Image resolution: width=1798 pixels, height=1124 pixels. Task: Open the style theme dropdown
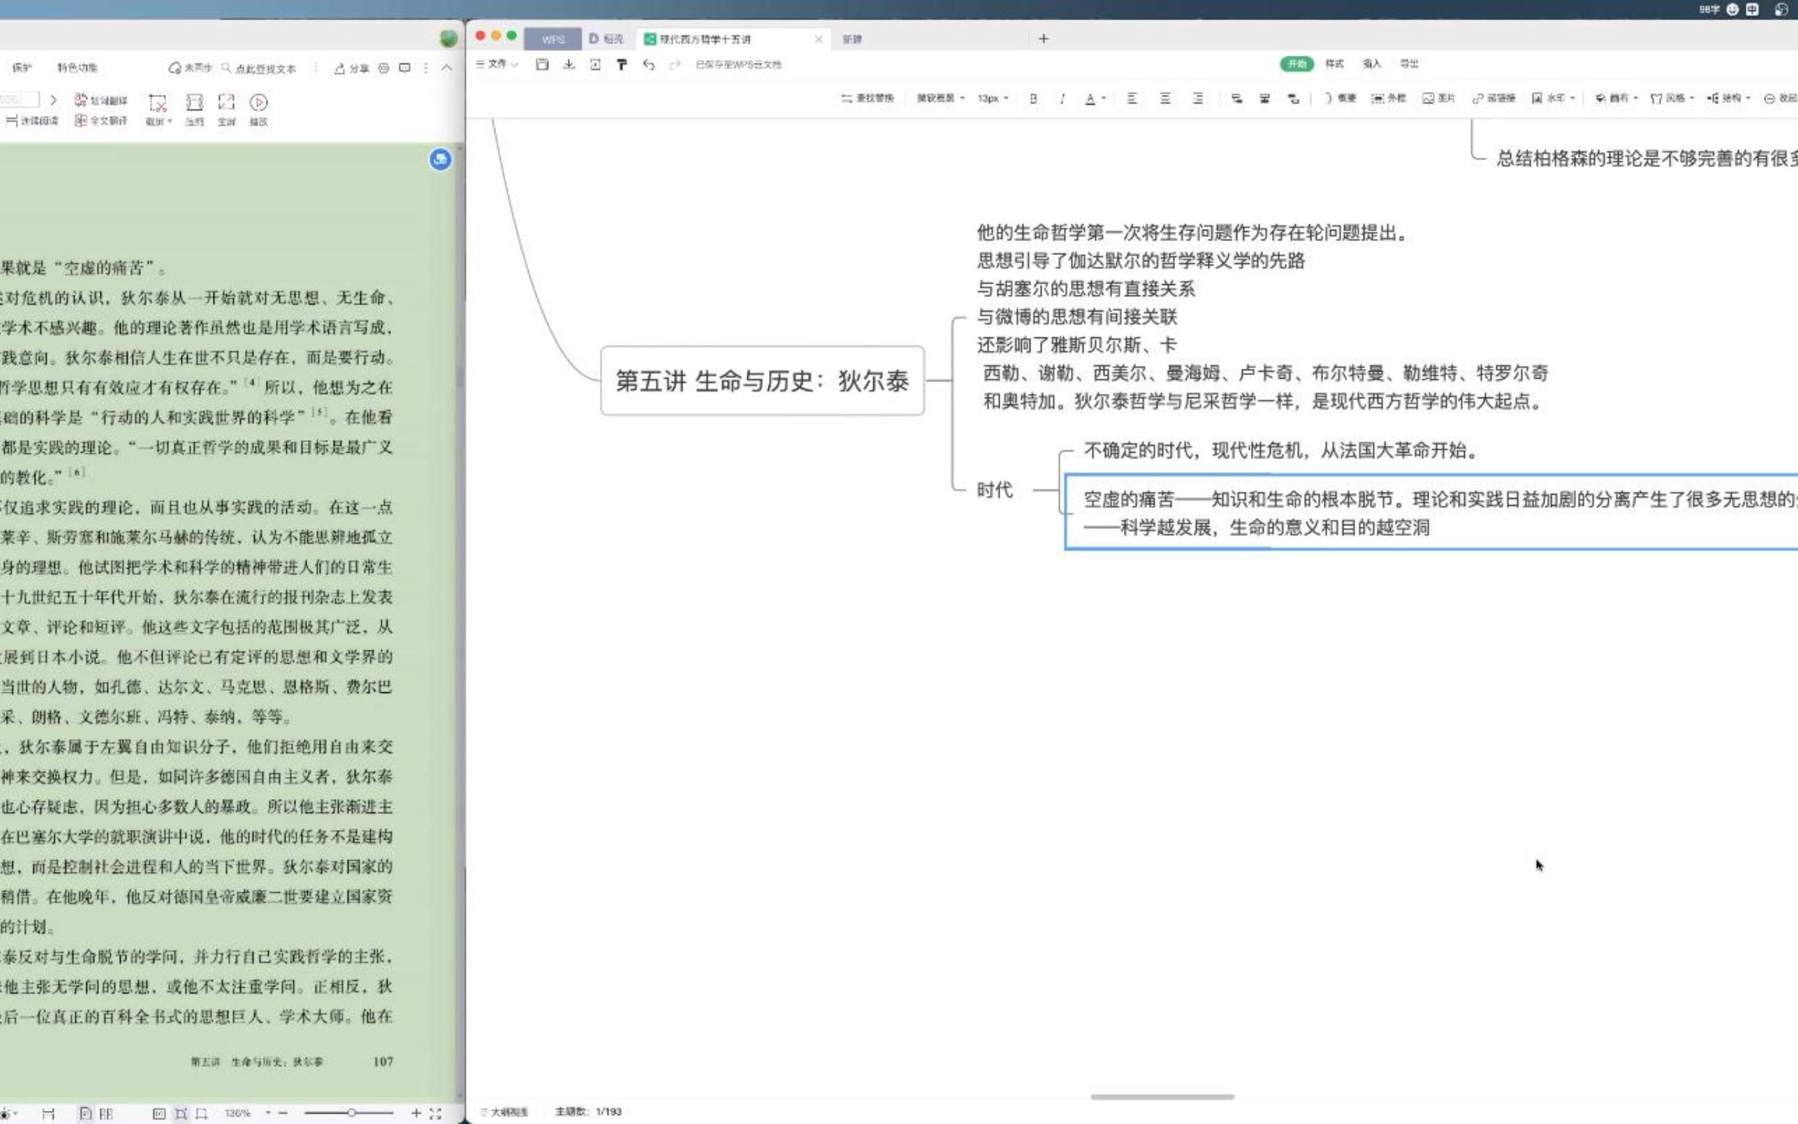pos(1672,98)
